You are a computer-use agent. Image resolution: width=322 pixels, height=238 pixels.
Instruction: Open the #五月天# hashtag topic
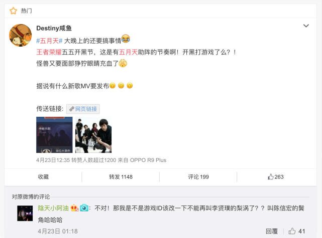click(x=49, y=41)
